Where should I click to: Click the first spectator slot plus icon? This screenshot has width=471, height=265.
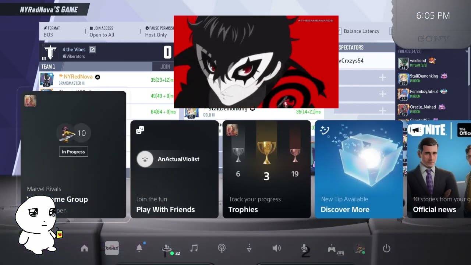click(x=383, y=77)
